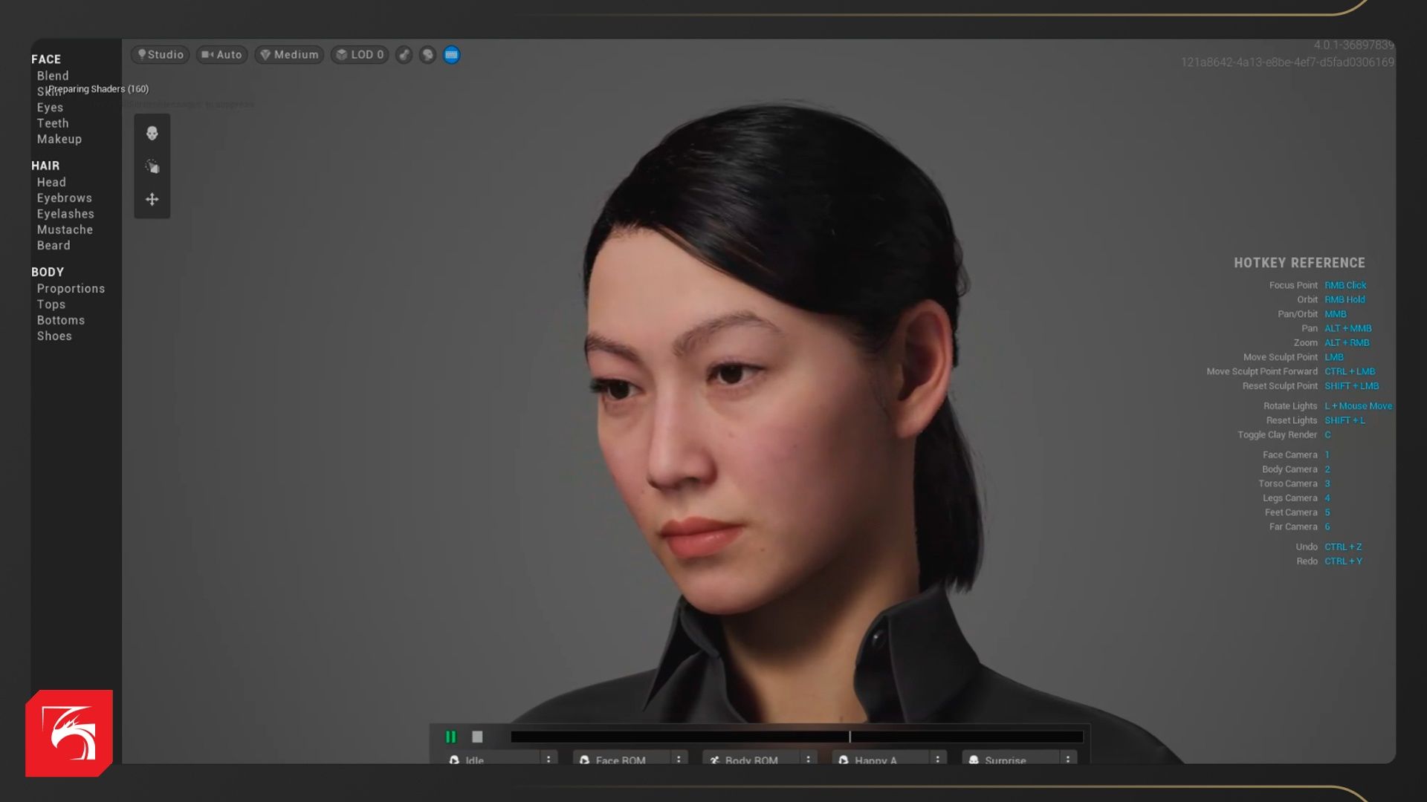Select Proportions under Body
Image resolution: width=1427 pixels, height=802 pixels.
(x=71, y=289)
